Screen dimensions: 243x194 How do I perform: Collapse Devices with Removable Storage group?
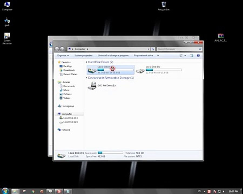[x=86, y=78]
